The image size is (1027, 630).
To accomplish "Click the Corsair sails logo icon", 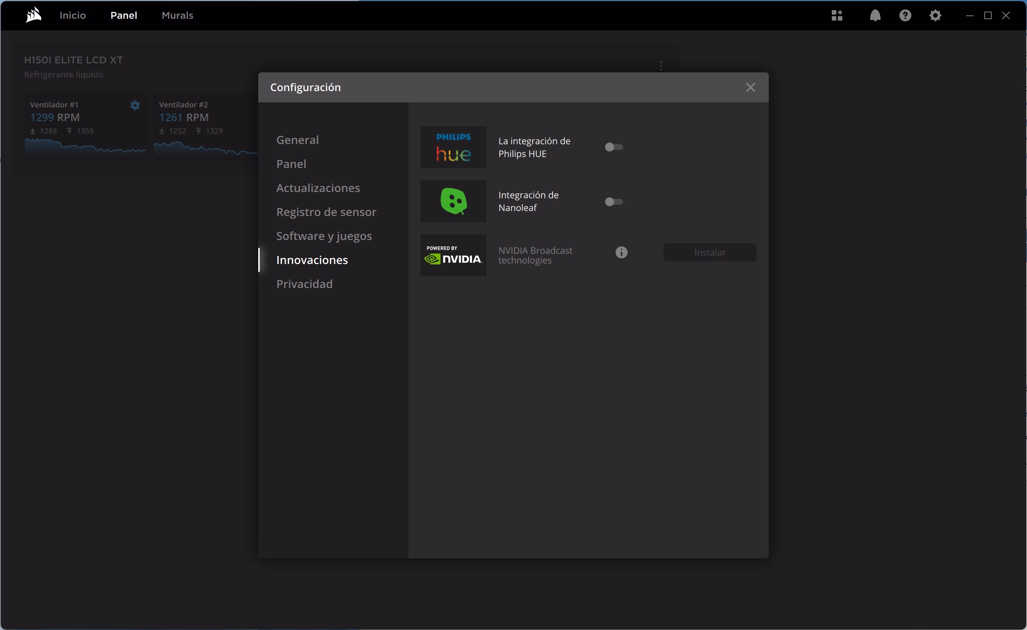I will [x=33, y=15].
